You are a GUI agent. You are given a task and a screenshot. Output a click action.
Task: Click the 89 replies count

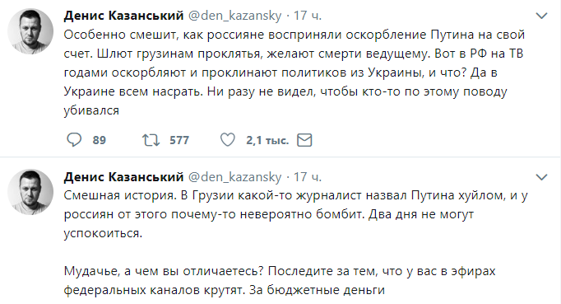coord(99,140)
